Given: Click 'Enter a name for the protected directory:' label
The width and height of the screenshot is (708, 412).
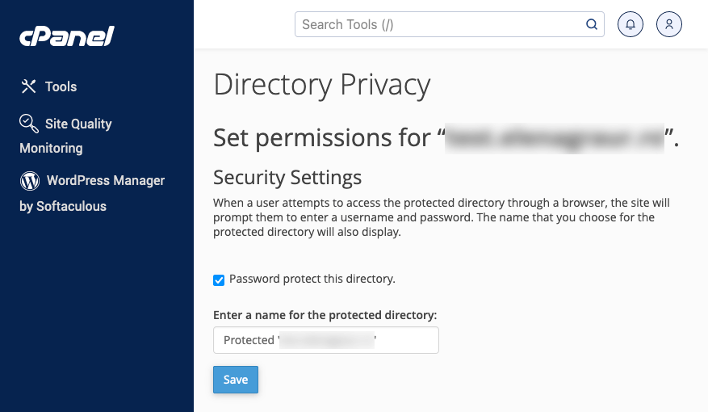Looking at the screenshot, I should pos(325,315).
